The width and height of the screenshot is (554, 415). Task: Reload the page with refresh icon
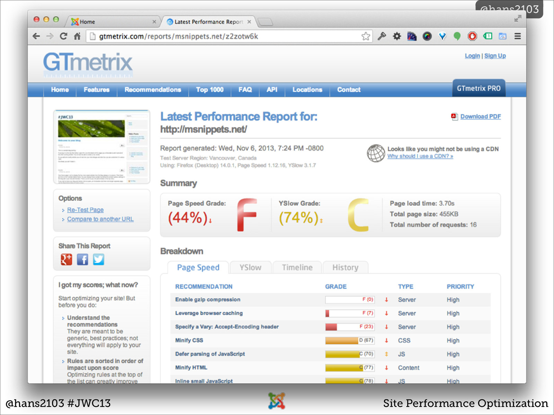pos(63,36)
